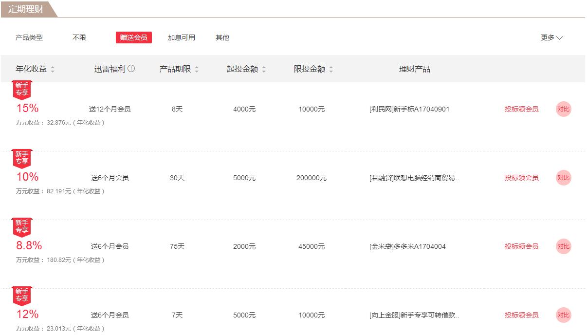This screenshot has height=335, width=587.
Task: Click 对比 icon for 利民网 product
Action: pos(563,109)
